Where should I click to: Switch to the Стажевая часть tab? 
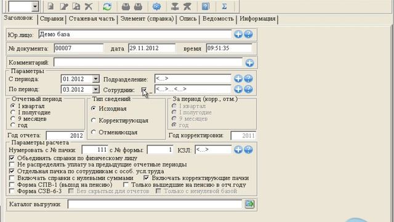click(92, 18)
